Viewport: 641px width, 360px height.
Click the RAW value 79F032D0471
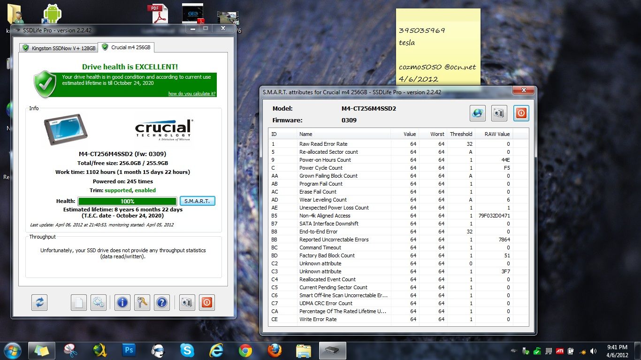[x=494, y=216]
